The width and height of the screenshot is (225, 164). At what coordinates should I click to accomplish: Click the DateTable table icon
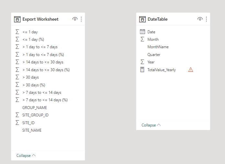tap(142, 19)
